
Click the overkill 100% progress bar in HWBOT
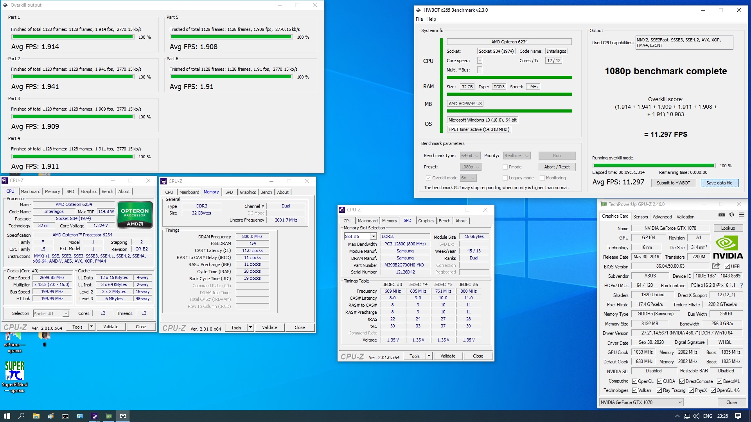click(654, 166)
